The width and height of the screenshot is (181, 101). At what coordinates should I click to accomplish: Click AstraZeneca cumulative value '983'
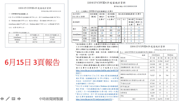tap(111, 36)
